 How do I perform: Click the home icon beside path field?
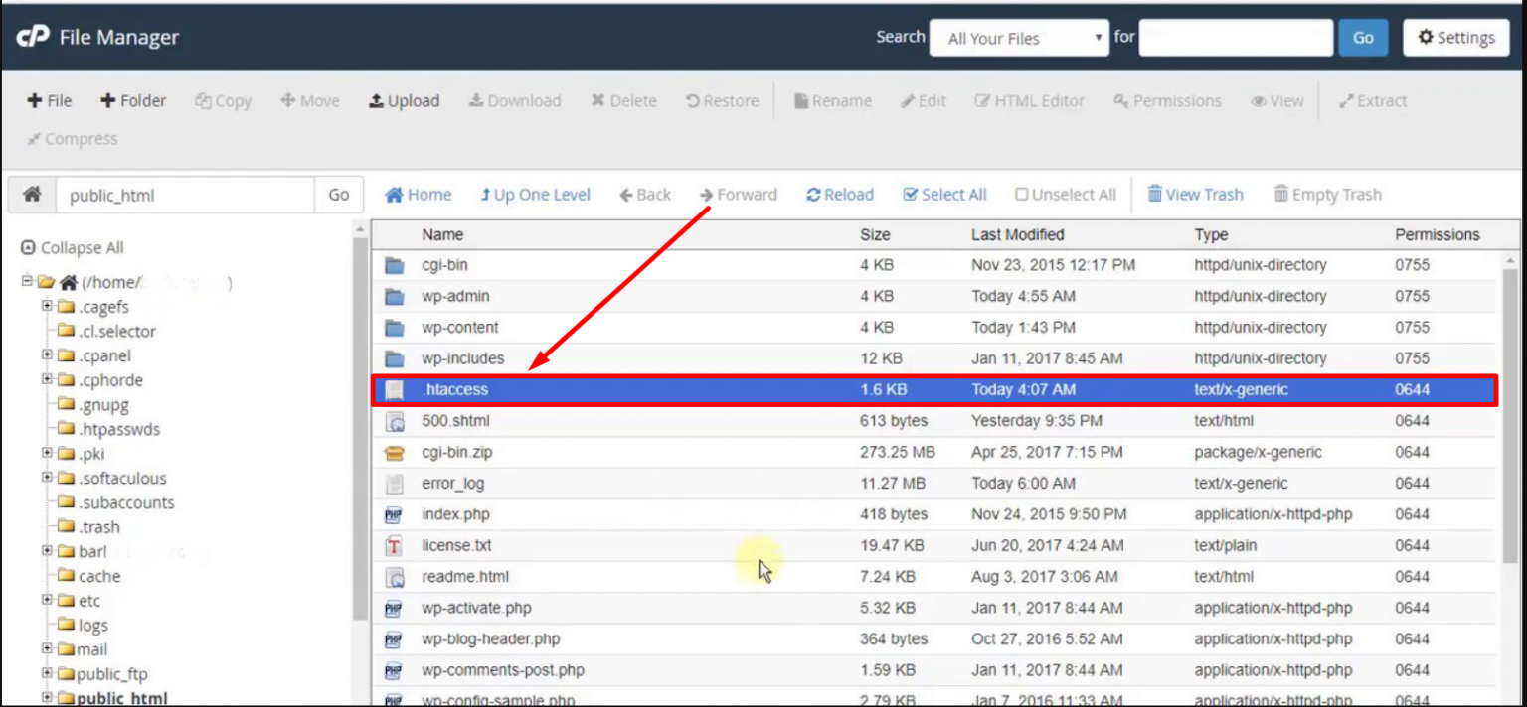click(x=32, y=195)
